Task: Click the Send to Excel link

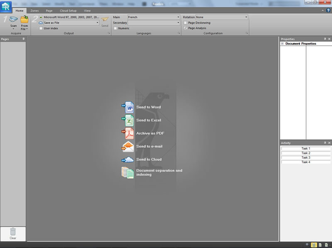Action: pos(149,120)
